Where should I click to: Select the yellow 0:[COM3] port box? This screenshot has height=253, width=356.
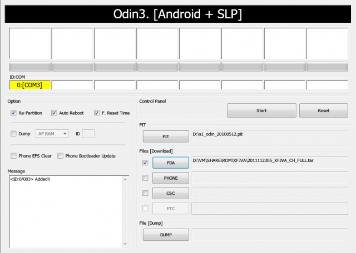(x=29, y=85)
